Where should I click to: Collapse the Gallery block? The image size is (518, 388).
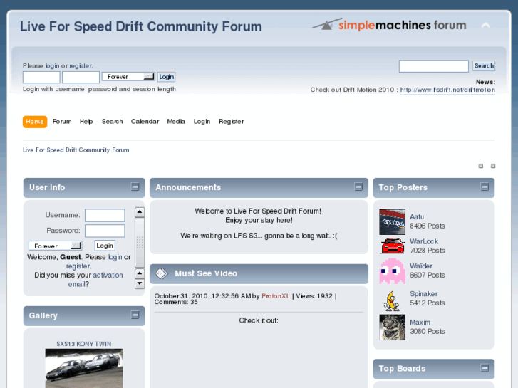click(x=135, y=315)
